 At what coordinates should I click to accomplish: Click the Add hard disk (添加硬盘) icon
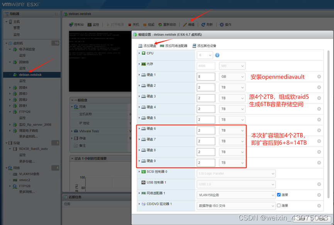point(140,46)
